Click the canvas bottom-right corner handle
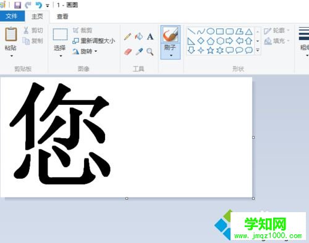The width and height of the screenshot is (309, 243). click(x=253, y=199)
